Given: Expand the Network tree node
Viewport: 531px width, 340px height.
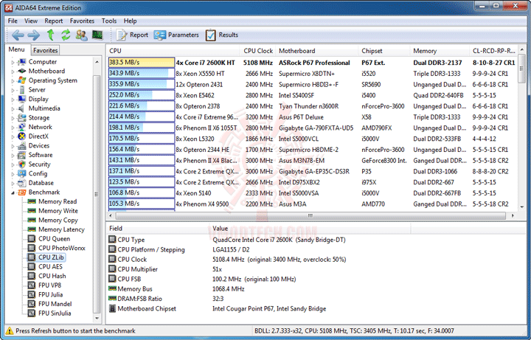Looking at the screenshot, I should tap(13, 128).
